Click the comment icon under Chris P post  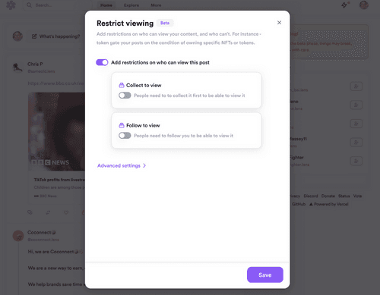[x=30, y=212]
